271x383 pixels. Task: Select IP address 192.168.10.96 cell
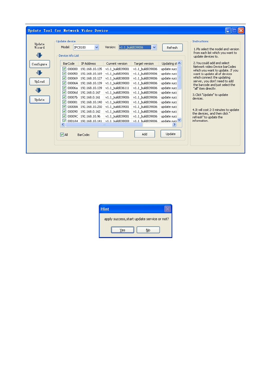[91, 116]
